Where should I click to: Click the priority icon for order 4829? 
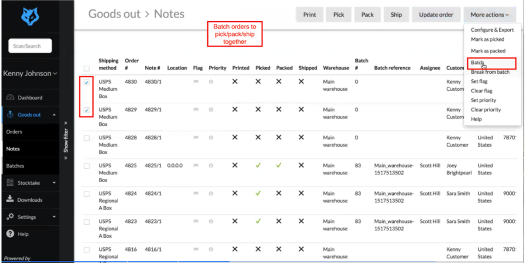pos(211,110)
